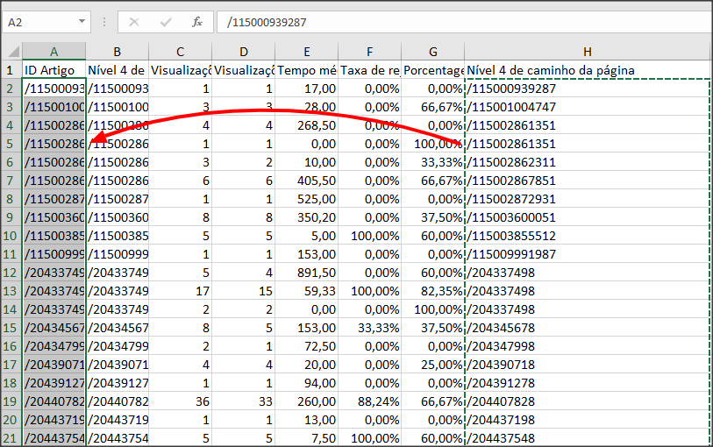Click the formula bar options dots handle
The width and height of the screenshot is (713, 447).
[x=104, y=22]
